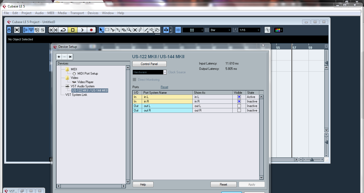The image size is (364, 193).
Task: Toggle the Cycle loop button
Action: (63, 30)
